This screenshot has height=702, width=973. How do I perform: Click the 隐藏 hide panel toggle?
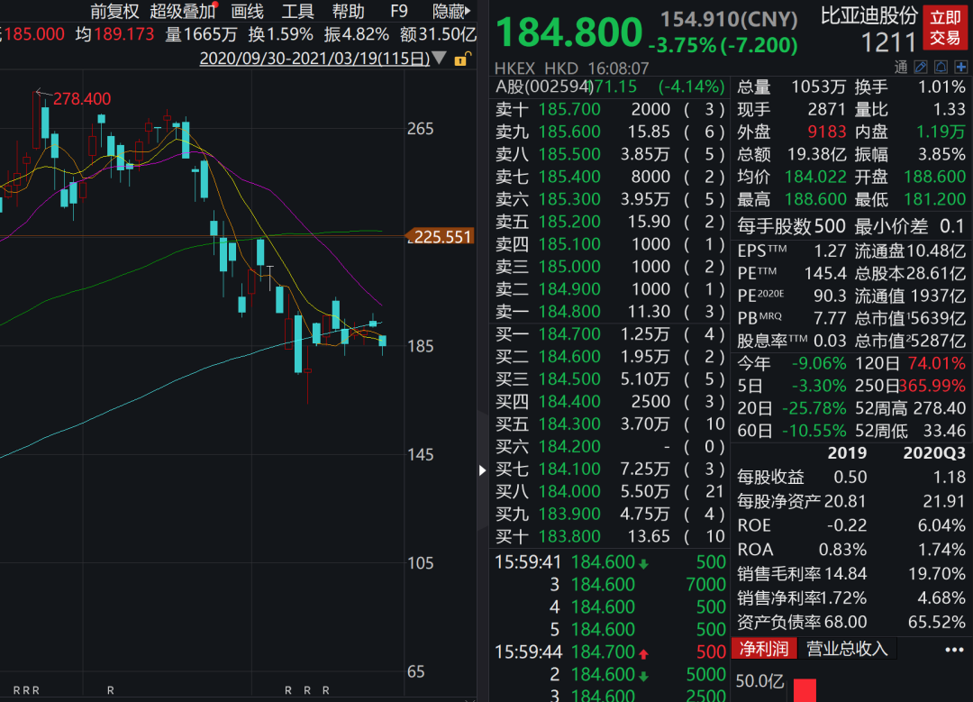[451, 11]
